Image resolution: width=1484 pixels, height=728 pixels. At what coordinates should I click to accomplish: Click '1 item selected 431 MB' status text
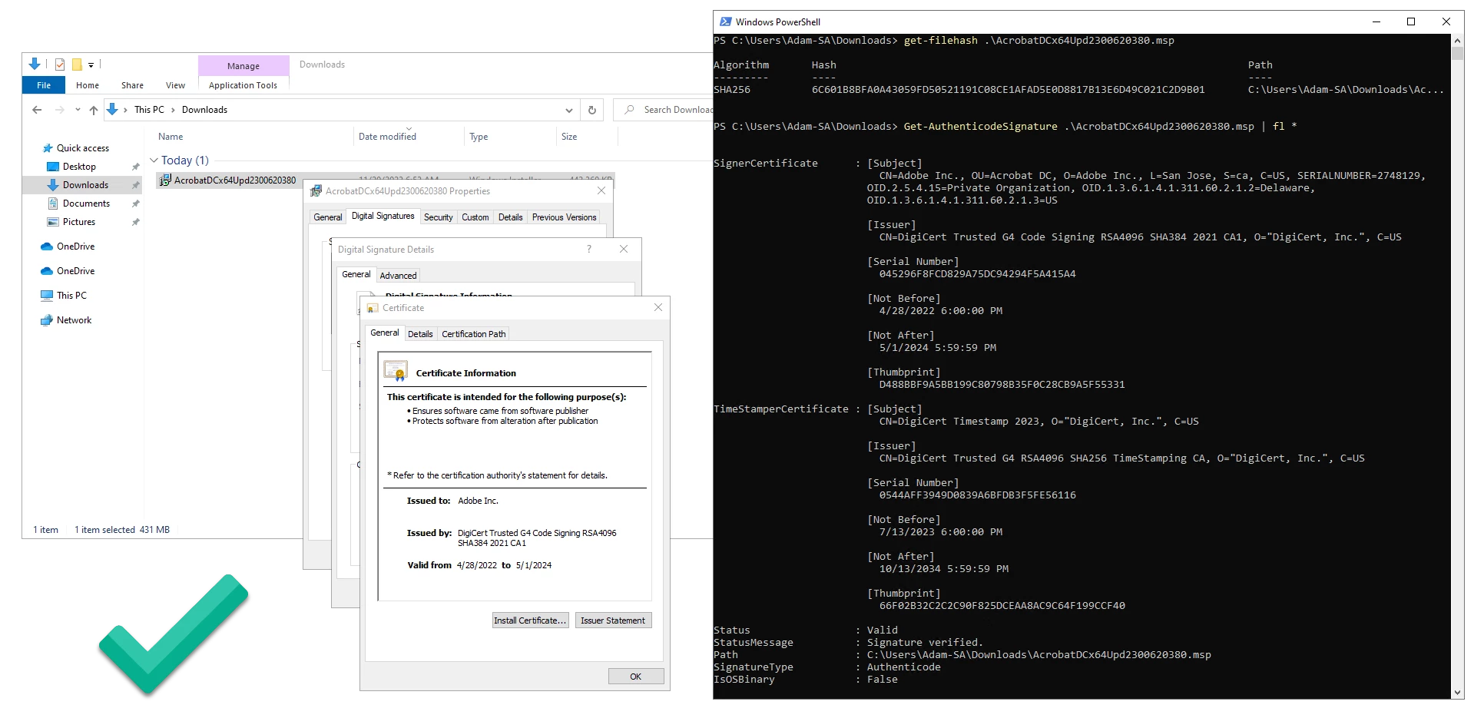click(122, 530)
